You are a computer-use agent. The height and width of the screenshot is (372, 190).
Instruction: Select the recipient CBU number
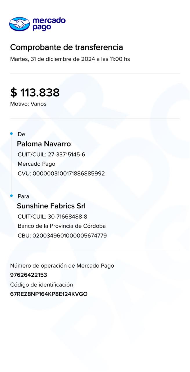(x=62, y=236)
